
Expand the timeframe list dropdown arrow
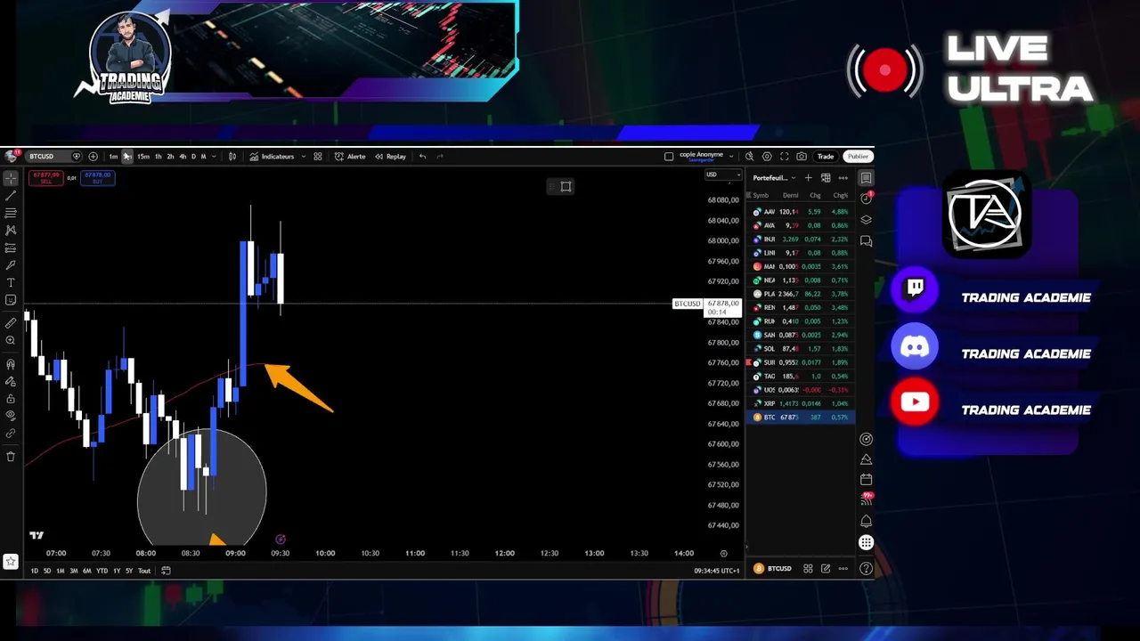(214, 157)
